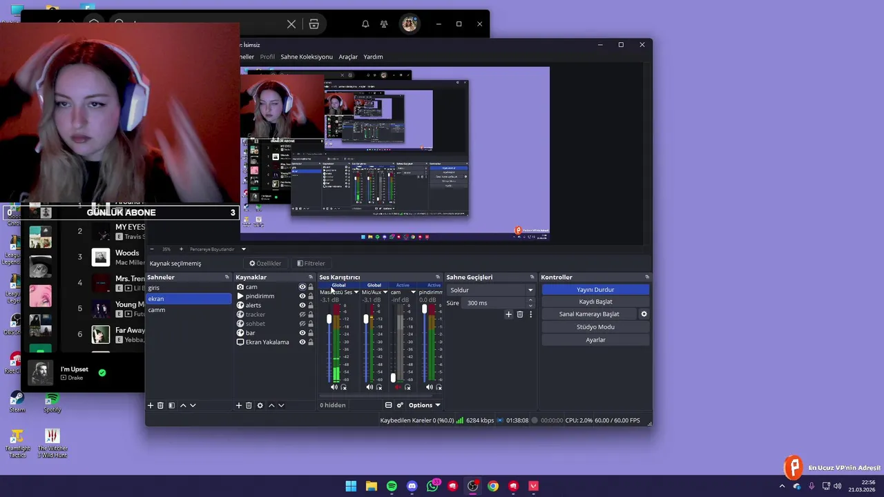
Task: Open the scene filters icon in Sahneler panel
Action: (x=171, y=405)
